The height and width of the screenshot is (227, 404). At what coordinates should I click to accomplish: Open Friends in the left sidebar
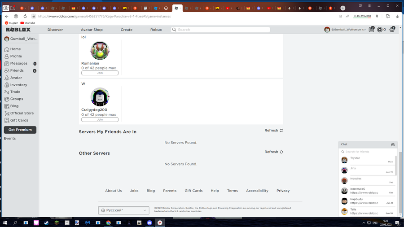tap(17, 70)
